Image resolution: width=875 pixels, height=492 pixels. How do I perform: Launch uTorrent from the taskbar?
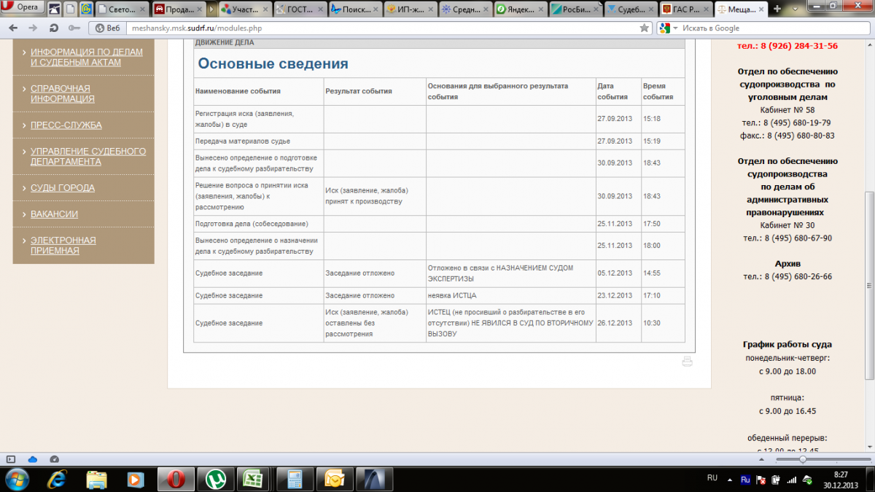[215, 479]
